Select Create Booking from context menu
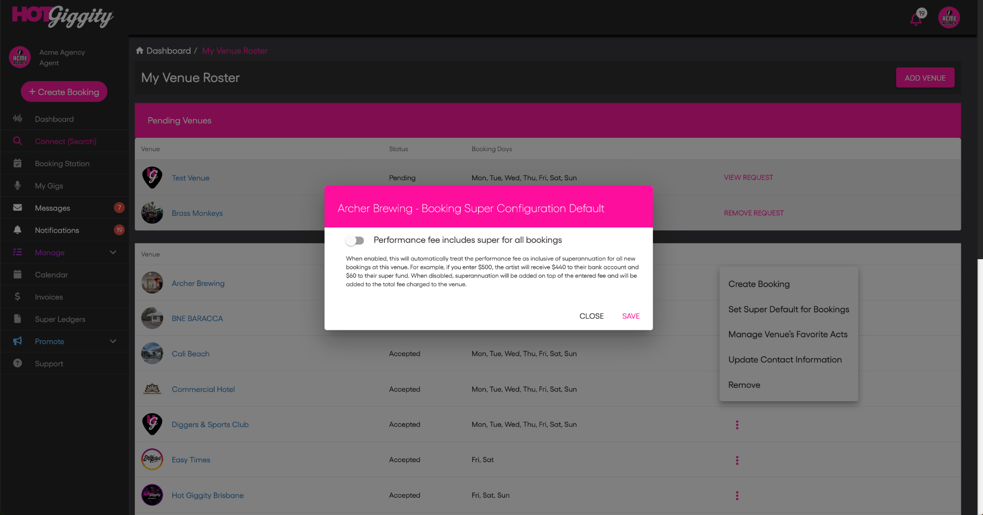983x515 pixels. coord(789,284)
